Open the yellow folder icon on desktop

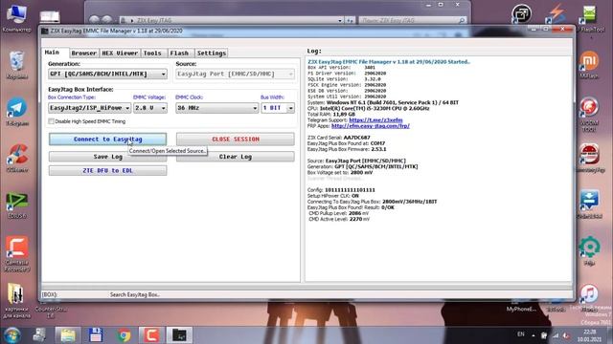16,299
